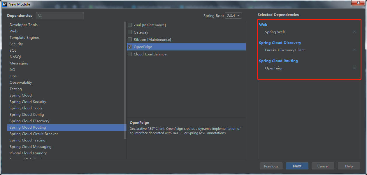Click Eureka Discovery Client in selected dependencies
This screenshot has height=175, width=367.
[285, 50]
